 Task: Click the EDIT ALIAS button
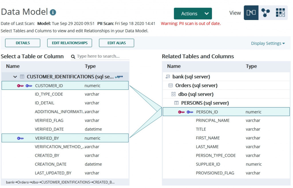click(116, 43)
